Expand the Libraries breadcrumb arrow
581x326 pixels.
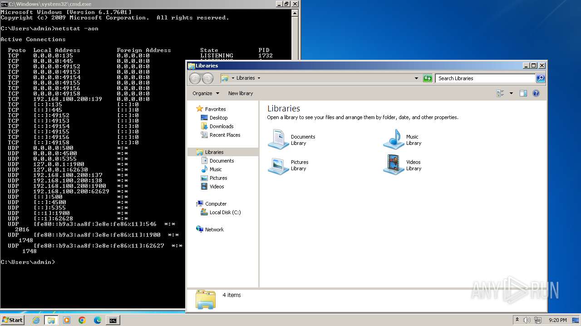(x=259, y=78)
